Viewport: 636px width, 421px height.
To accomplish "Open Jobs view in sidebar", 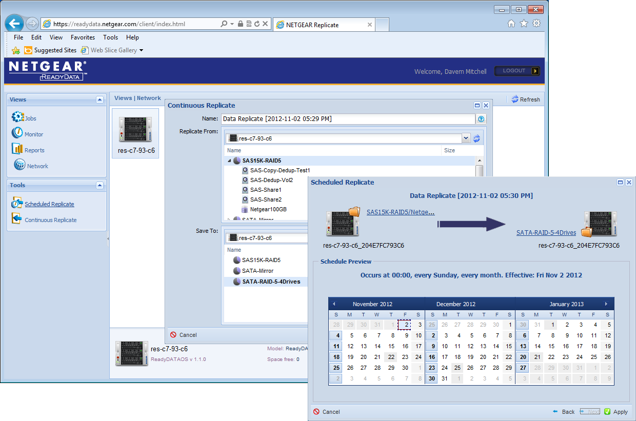I will (x=24, y=117).
